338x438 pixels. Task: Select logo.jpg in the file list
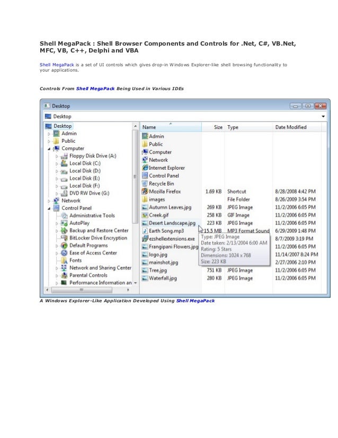pyautogui.click(x=158, y=255)
